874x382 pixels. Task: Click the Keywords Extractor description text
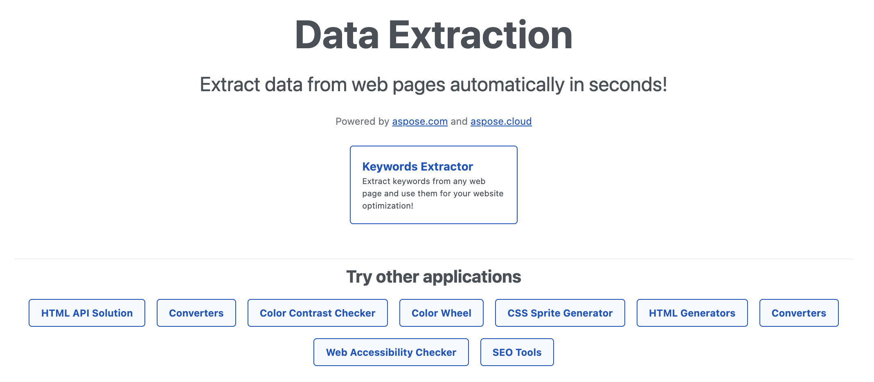(x=432, y=193)
